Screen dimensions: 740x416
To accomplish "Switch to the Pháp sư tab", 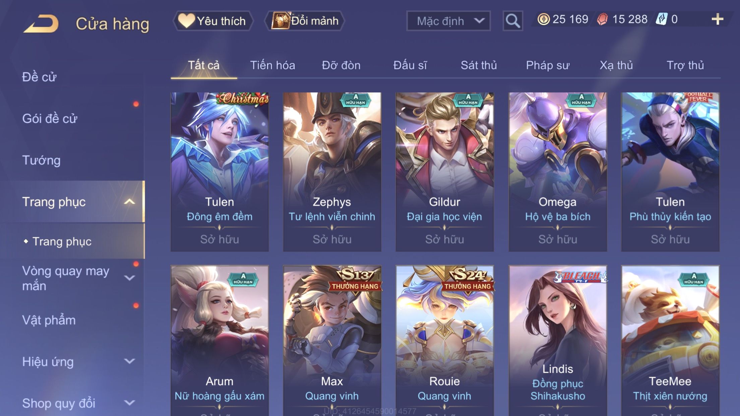I will 548,65.
